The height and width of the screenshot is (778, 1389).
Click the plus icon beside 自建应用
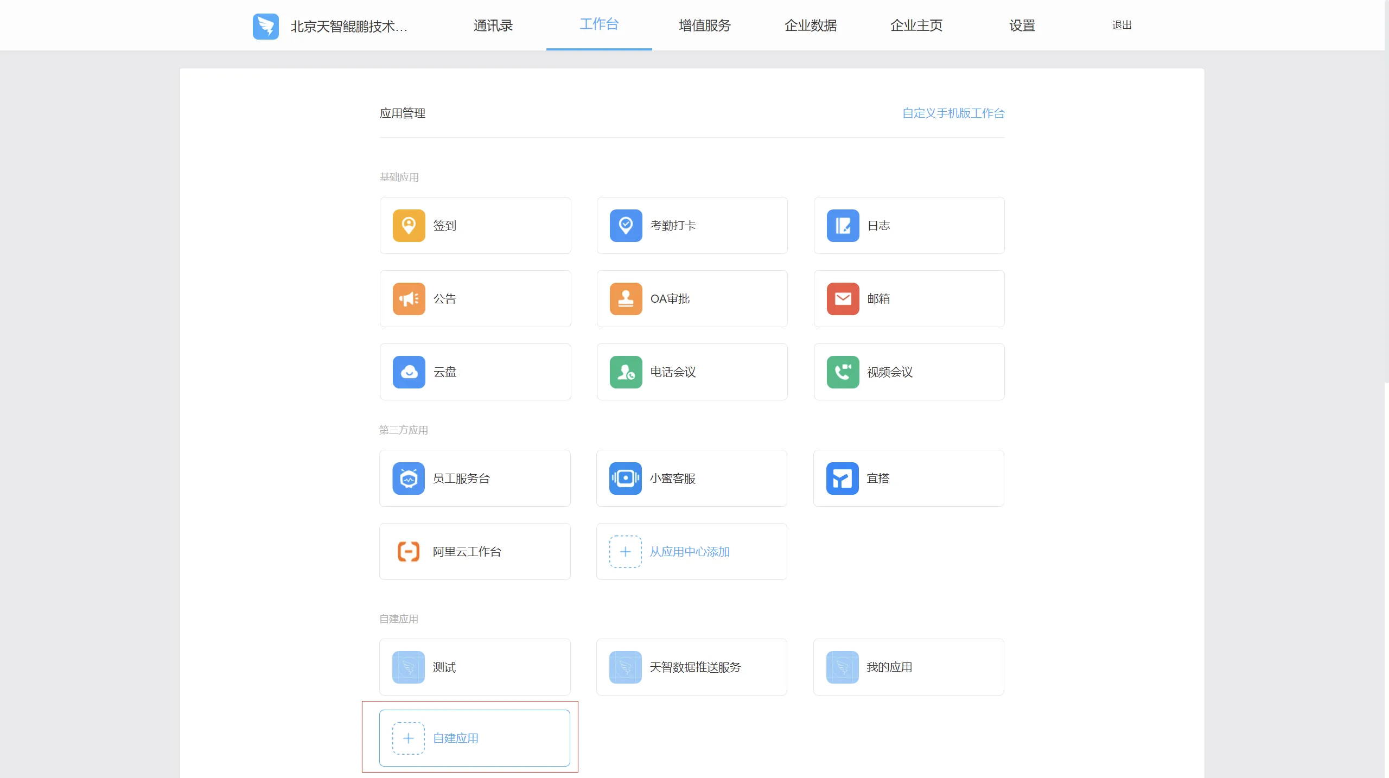(408, 738)
